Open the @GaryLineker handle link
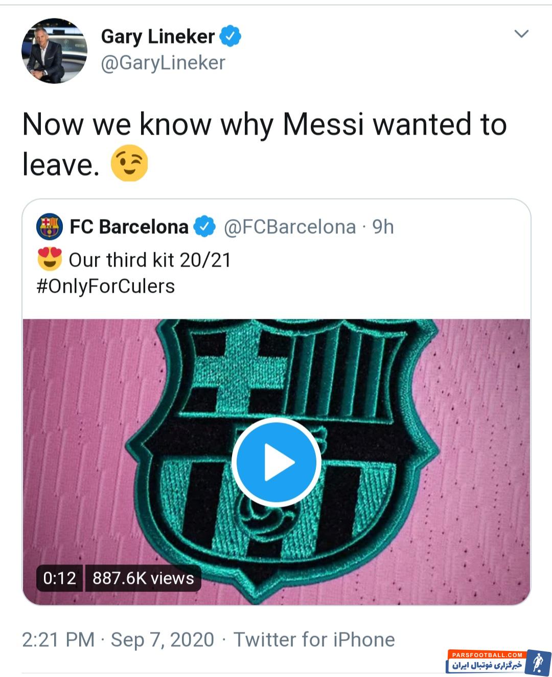 pyautogui.click(x=163, y=62)
